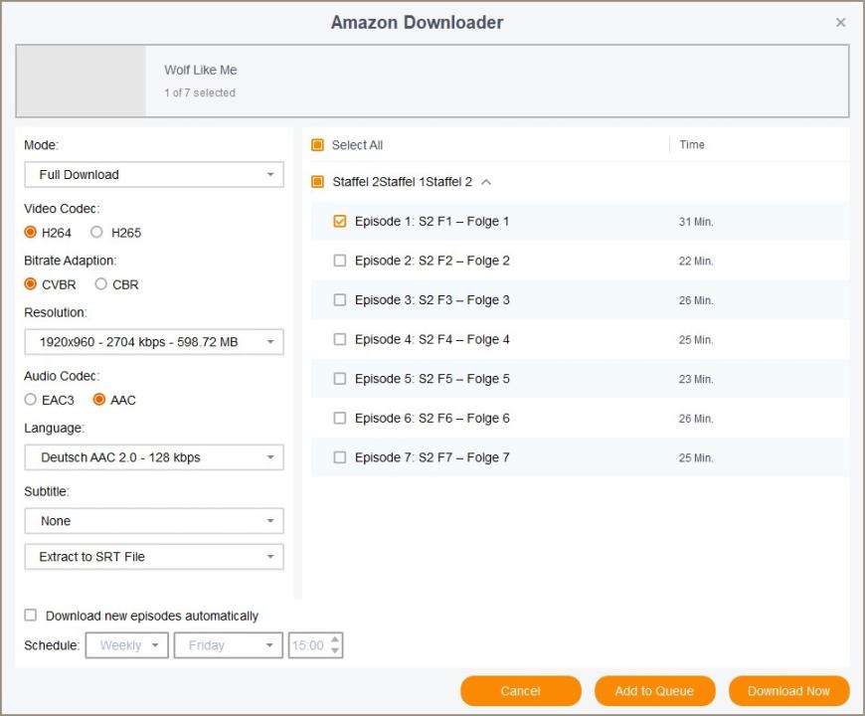Open the Mode dropdown showing Full Download
Image resolution: width=865 pixels, height=716 pixels.
[x=154, y=175]
